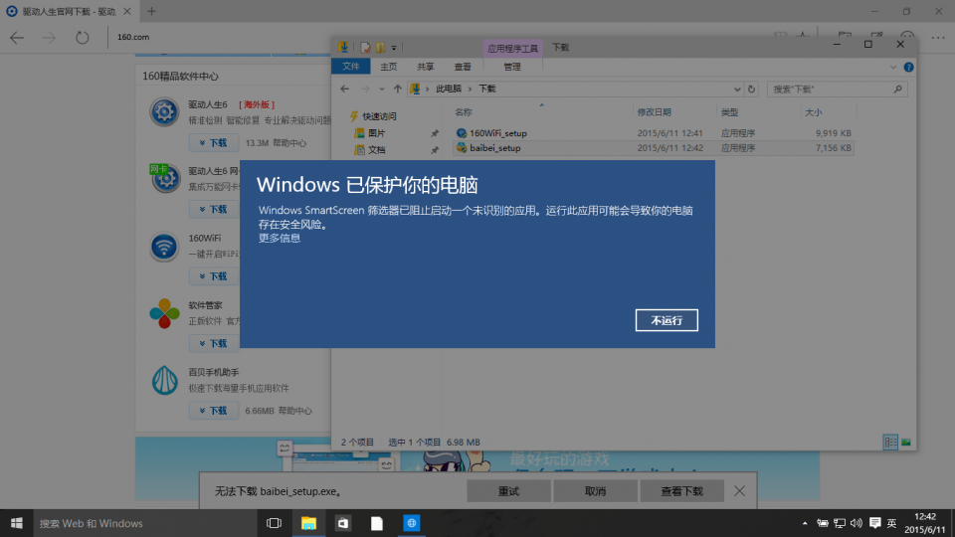Open the Windows Start menu

(x=17, y=523)
